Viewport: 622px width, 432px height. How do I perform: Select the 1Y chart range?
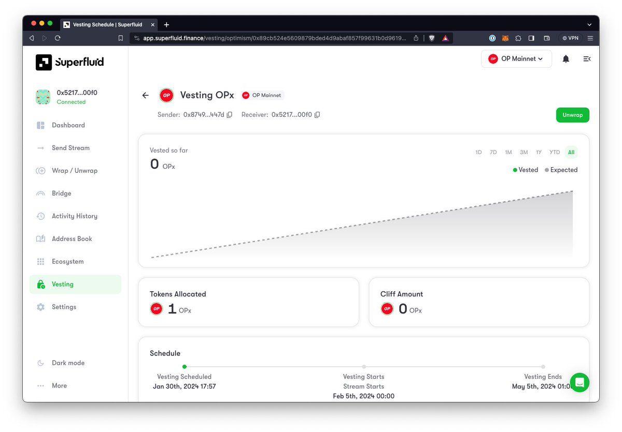click(x=539, y=152)
